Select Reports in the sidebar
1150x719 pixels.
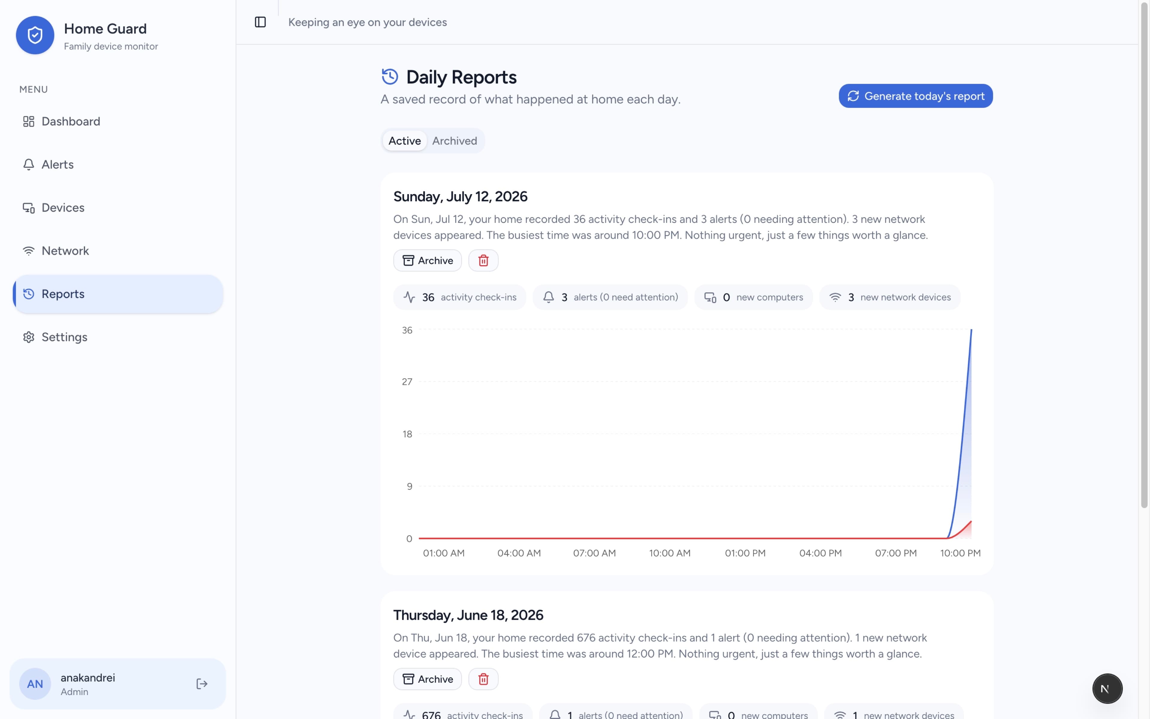tap(118, 294)
